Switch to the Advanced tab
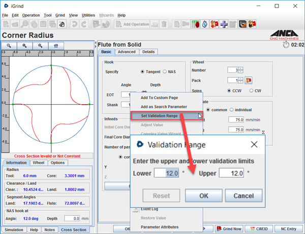The width and height of the screenshot is (305, 234). [127, 52]
